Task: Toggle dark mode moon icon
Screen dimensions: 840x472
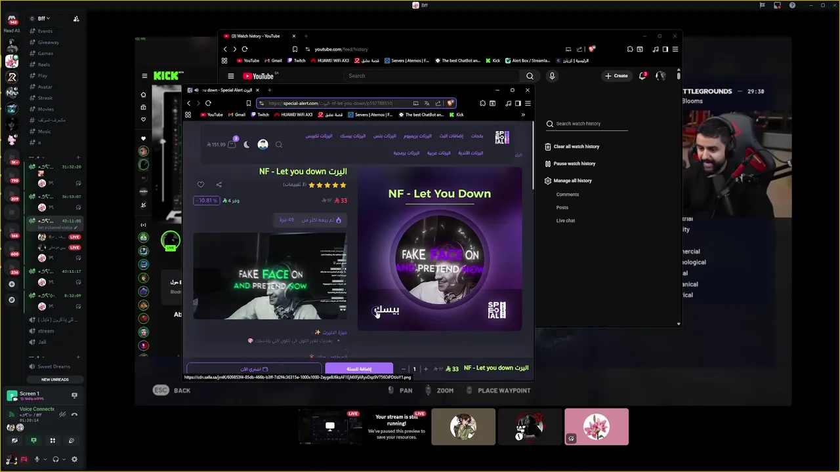Action: pyautogui.click(x=247, y=144)
